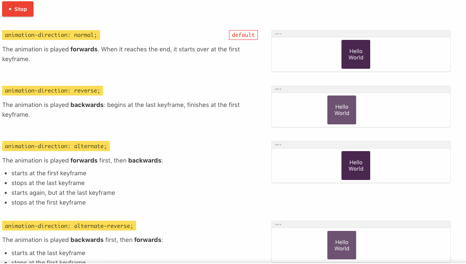Image resolution: width=466 pixels, height=264 pixels.
Task: Click the window dots icon in alternate-reverse preview
Action: click(x=278, y=225)
